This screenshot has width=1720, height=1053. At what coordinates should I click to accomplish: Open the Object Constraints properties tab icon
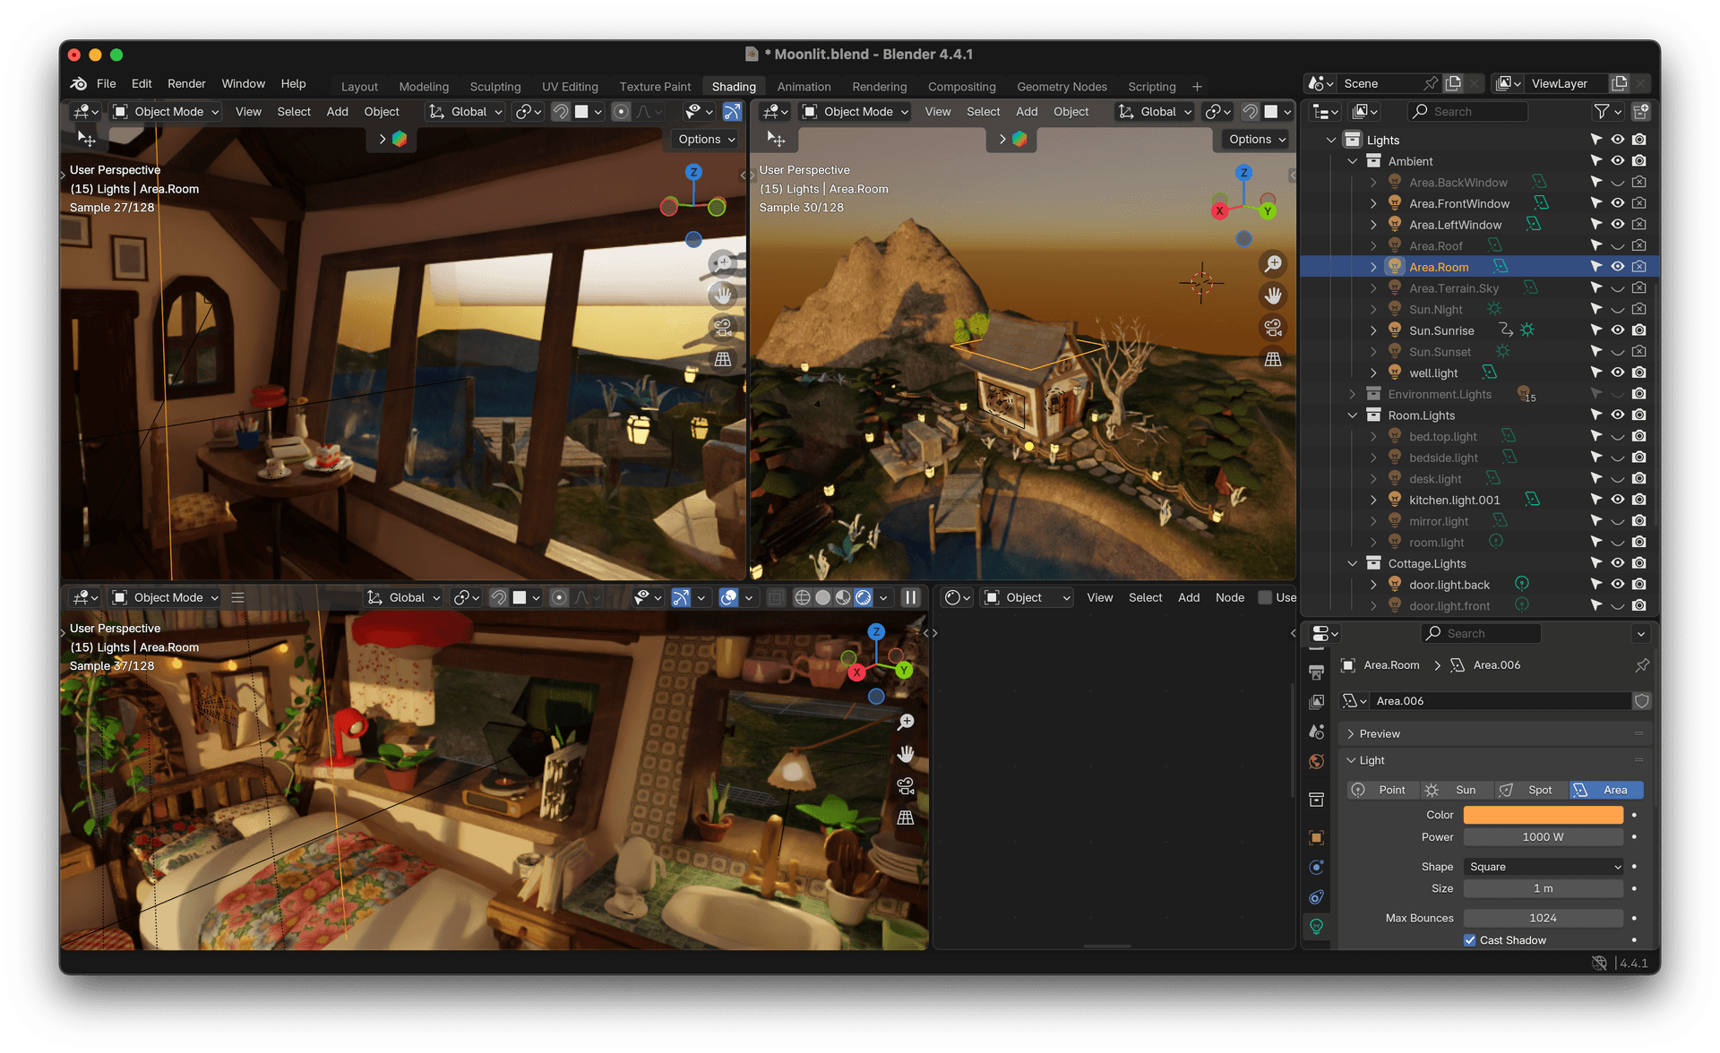[1316, 897]
